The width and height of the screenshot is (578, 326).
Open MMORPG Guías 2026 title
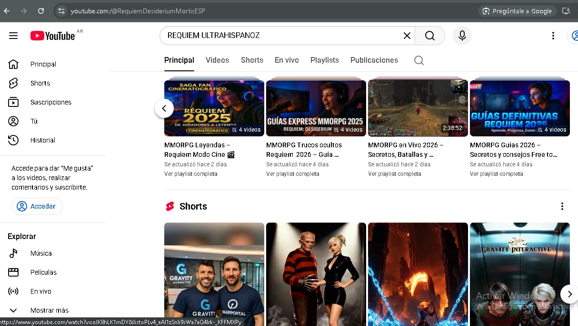pos(513,150)
